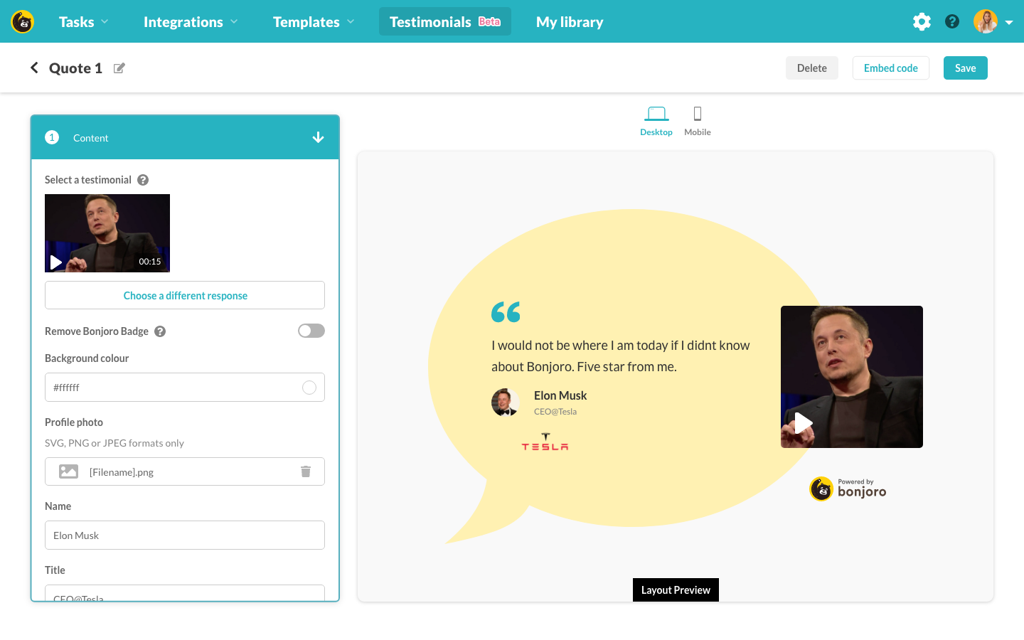Go to My library
Screen dimensions: 1024x640
click(x=570, y=21)
